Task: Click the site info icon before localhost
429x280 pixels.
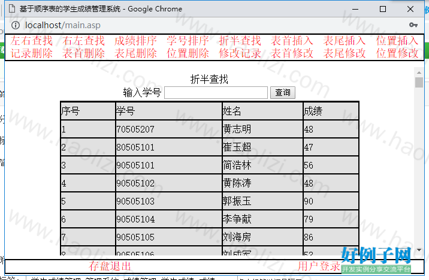Action: coord(16,25)
